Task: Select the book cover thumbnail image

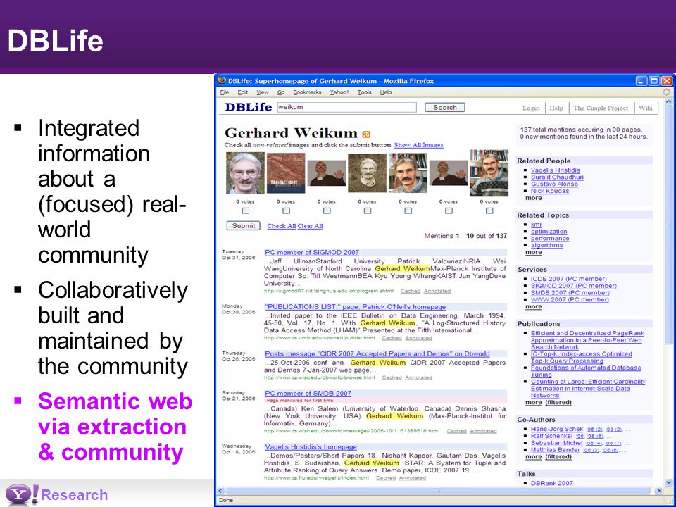Action: pos(286,173)
